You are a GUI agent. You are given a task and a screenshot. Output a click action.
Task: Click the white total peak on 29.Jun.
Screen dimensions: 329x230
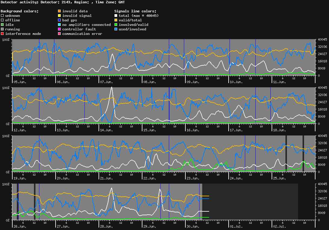[x=160, y=189]
